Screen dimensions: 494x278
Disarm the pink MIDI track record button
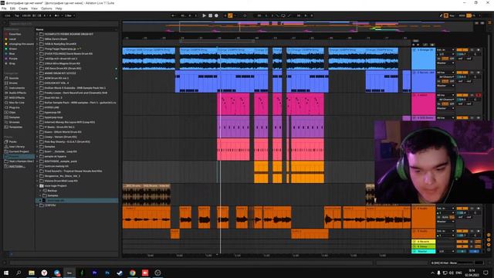pyautogui.click(x=479, y=95)
